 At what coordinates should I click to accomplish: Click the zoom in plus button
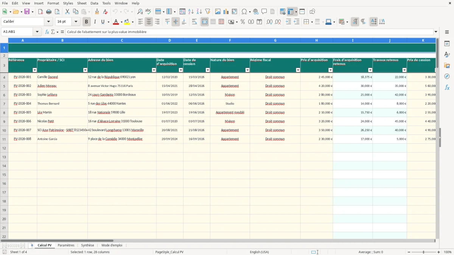pyautogui.click(x=439, y=252)
